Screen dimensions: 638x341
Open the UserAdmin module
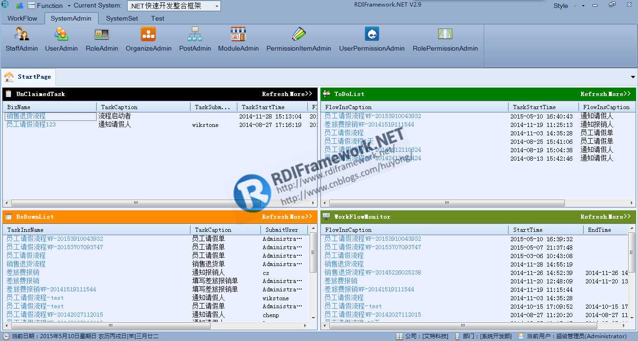click(x=61, y=39)
